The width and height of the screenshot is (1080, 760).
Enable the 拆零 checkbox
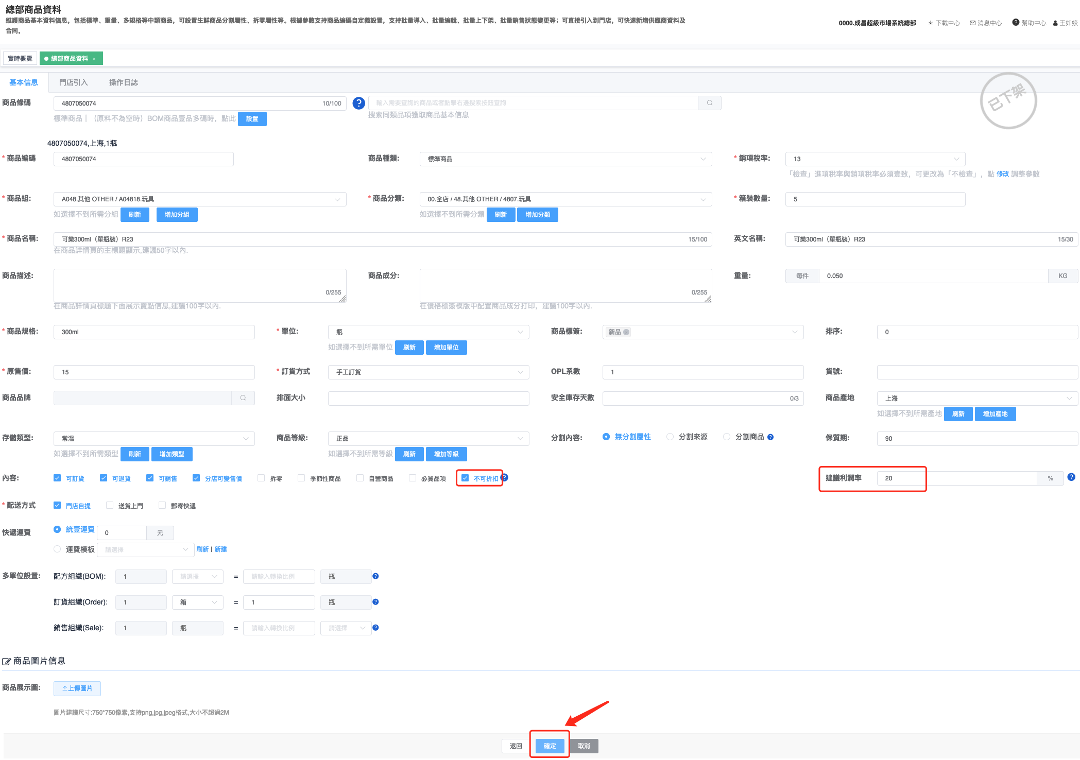point(261,478)
